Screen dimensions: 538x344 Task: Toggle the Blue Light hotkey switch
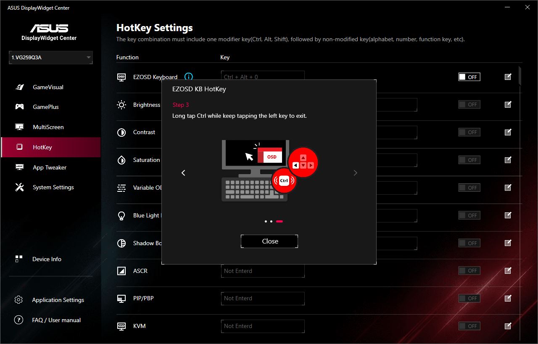click(469, 215)
